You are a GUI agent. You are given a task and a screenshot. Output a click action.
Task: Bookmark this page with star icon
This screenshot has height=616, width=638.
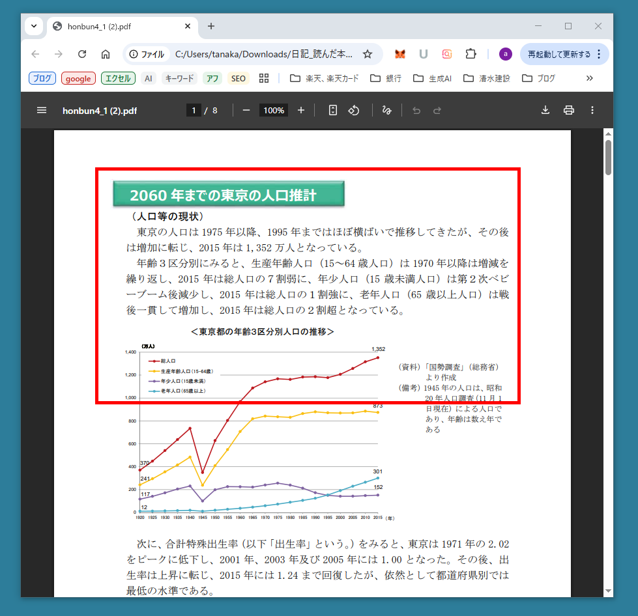[368, 54]
